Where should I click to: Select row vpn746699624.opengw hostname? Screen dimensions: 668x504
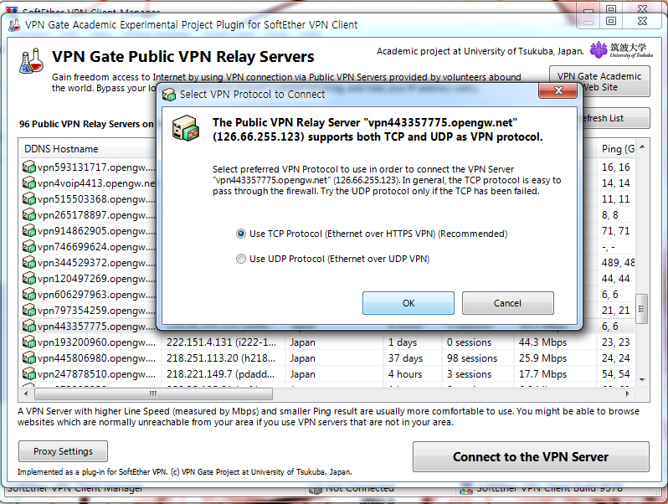click(96, 247)
